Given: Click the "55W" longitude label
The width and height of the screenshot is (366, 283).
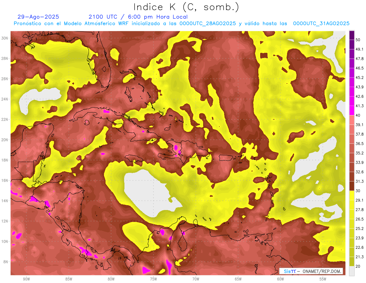Looking at the screenshot, I should point(323,279).
